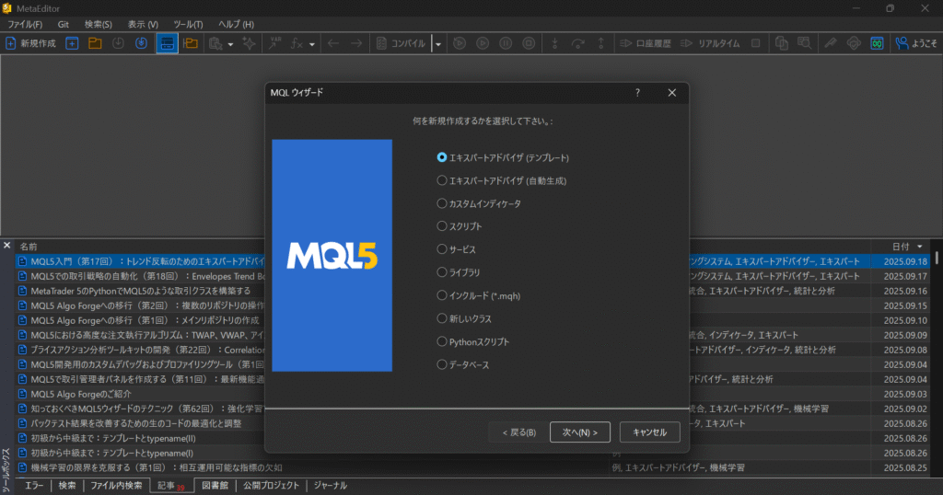Toggle the Navigator folder panel icon

[x=191, y=43]
